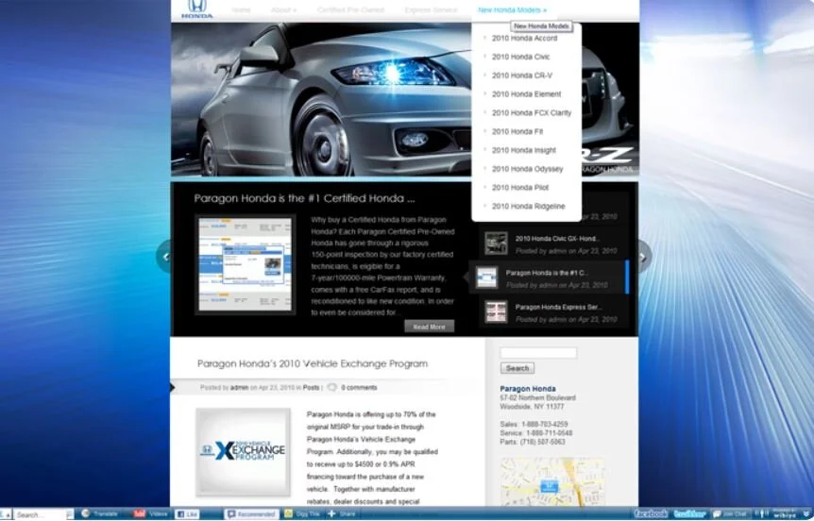
Task: Click Digg This in bottom toolbar
Action: (302, 513)
